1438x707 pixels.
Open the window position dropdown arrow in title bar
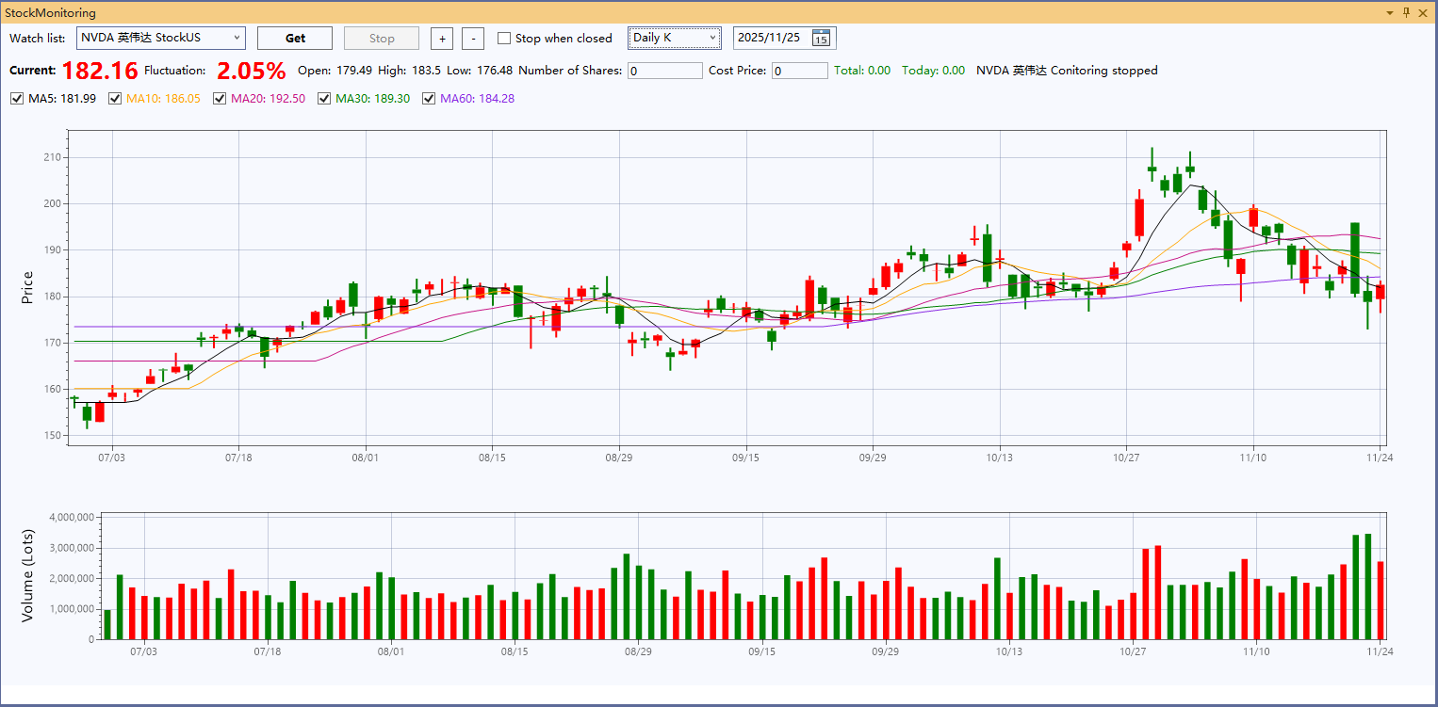click(x=1390, y=13)
